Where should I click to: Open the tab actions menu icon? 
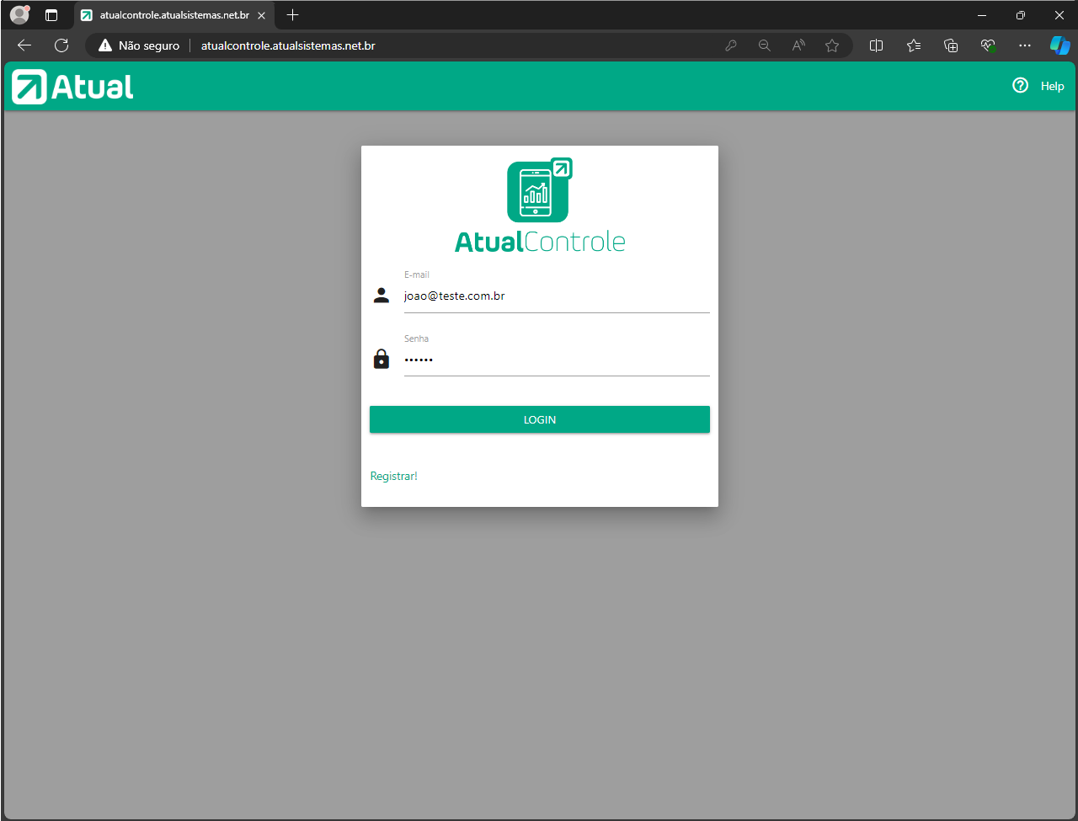pyautogui.click(x=51, y=15)
